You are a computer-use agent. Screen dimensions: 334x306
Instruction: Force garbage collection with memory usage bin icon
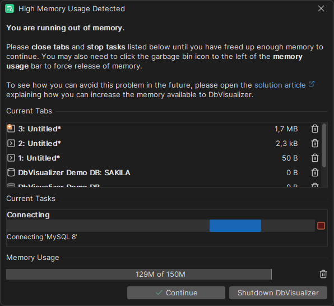(323, 274)
